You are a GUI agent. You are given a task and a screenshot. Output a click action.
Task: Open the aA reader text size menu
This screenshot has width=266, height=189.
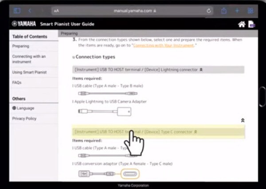click(56, 11)
